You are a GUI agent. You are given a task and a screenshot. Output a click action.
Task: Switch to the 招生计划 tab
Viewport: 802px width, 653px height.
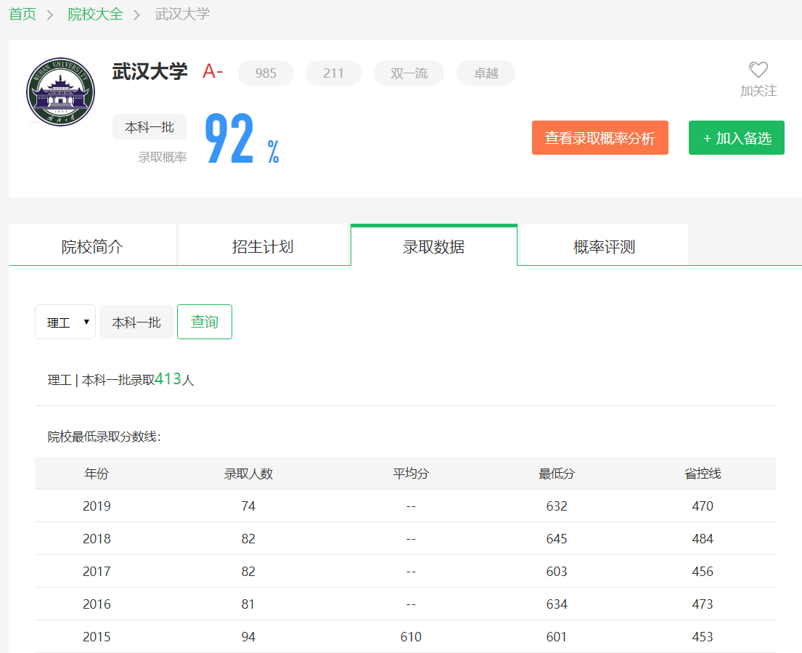click(263, 246)
